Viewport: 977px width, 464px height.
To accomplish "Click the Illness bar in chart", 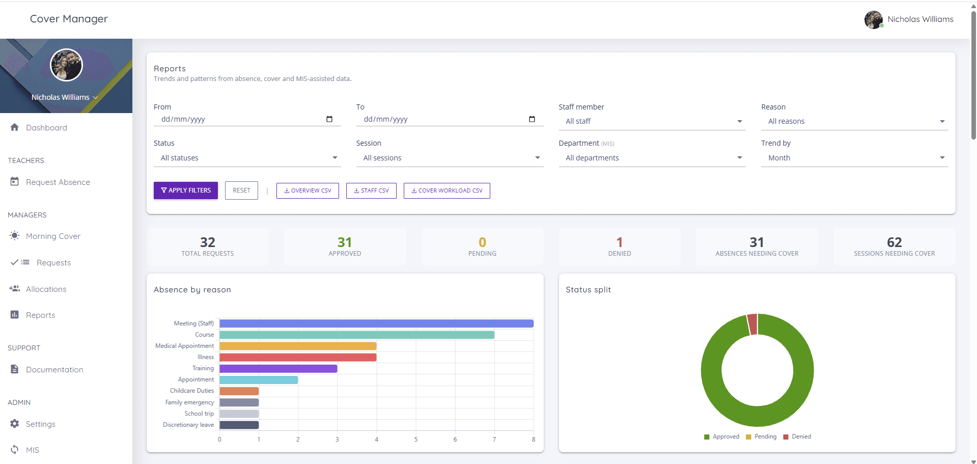I will tap(298, 358).
